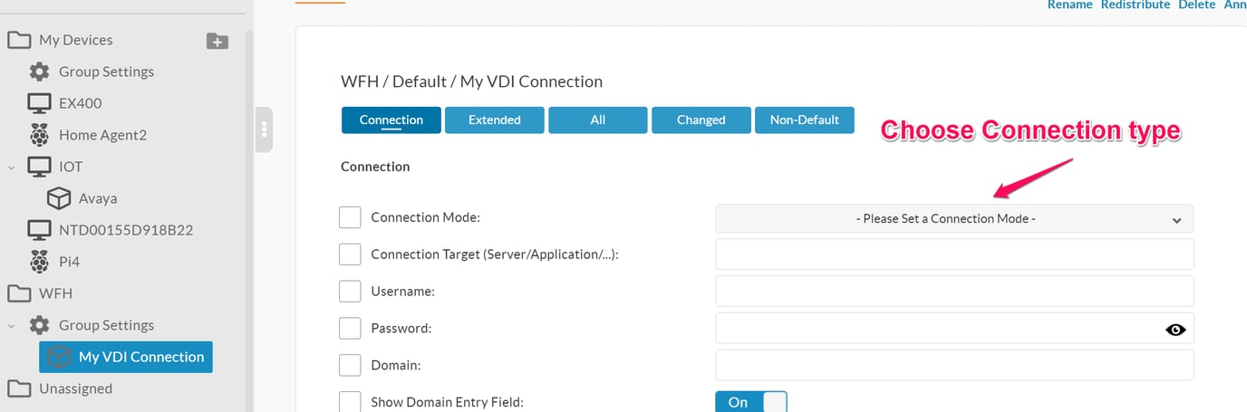Click the Unassigned folder icon
1247x412 pixels.
[x=18, y=388]
